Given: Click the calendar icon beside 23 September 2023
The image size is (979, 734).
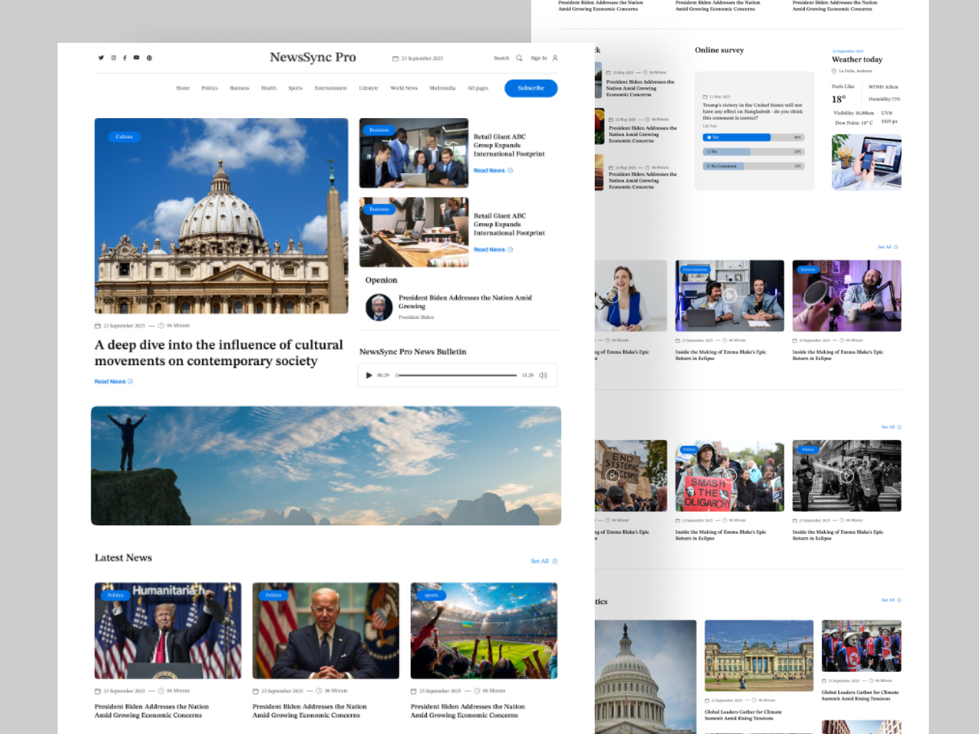Looking at the screenshot, I should (x=395, y=58).
